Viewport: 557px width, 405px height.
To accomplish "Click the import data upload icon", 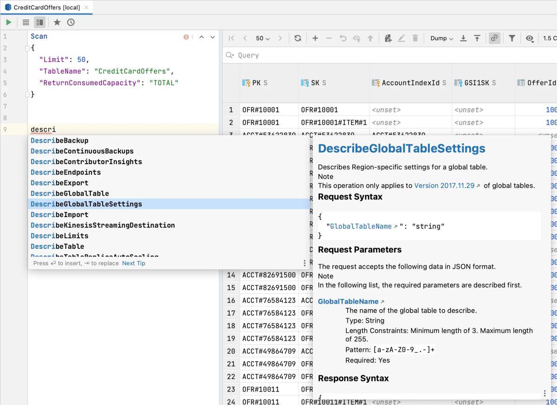I will (477, 39).
